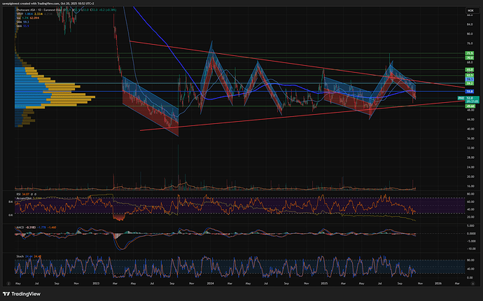Select the VRVP indicator legend
Viewport: 483px width, 301px height.
pyautogui.click(x=20, y=15)
